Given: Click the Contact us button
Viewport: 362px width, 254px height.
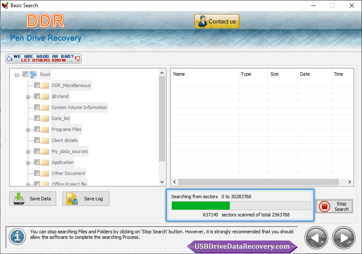Looking at the screenshot, I should pyautogui.click(x=217, y=21).
